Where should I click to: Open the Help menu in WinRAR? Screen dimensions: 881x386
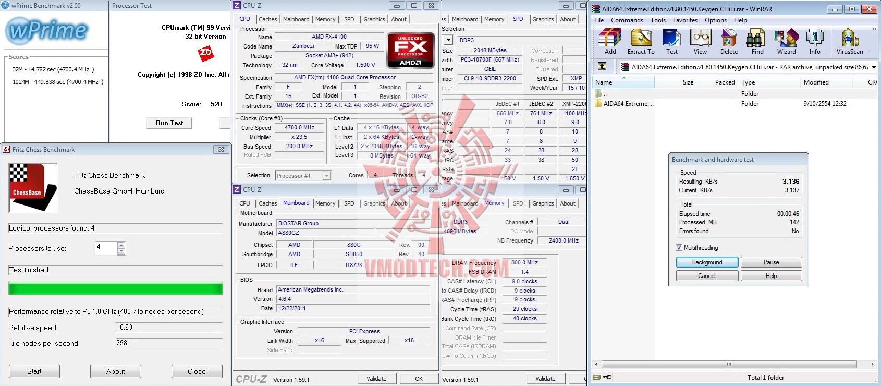point(740,20)
